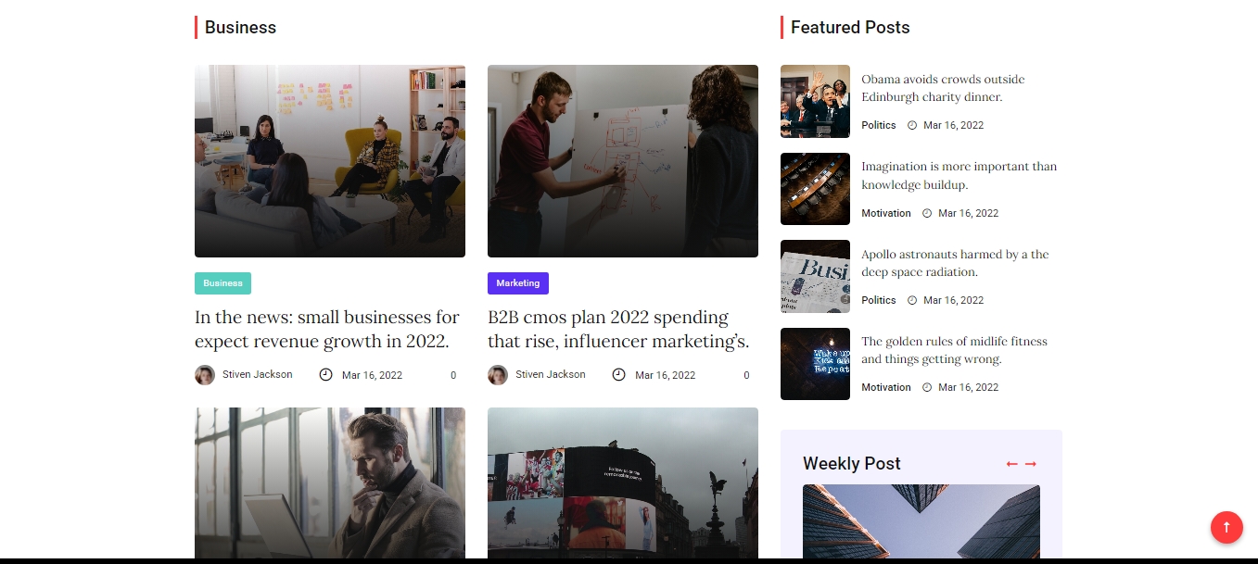Click author avatar under B2B cmos article
The width and height of the screenshot is (1258, 564).
pos(498,375)
